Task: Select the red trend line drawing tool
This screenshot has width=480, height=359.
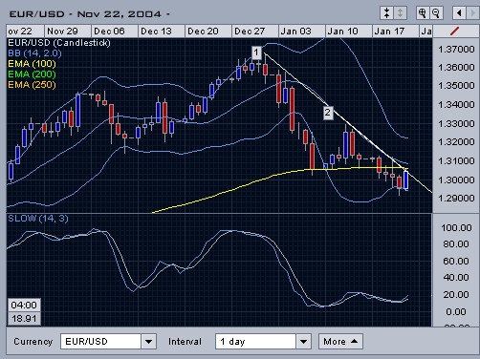Action: click(455, 32)
